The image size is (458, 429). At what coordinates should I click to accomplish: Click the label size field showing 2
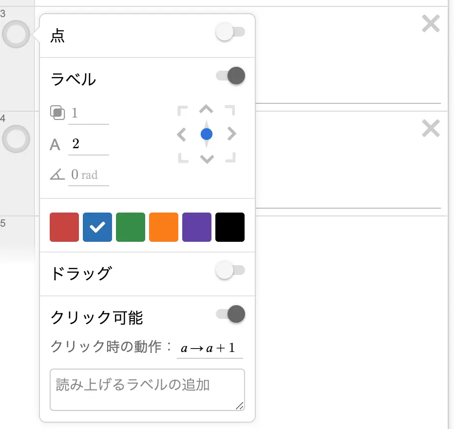(88, 144)
